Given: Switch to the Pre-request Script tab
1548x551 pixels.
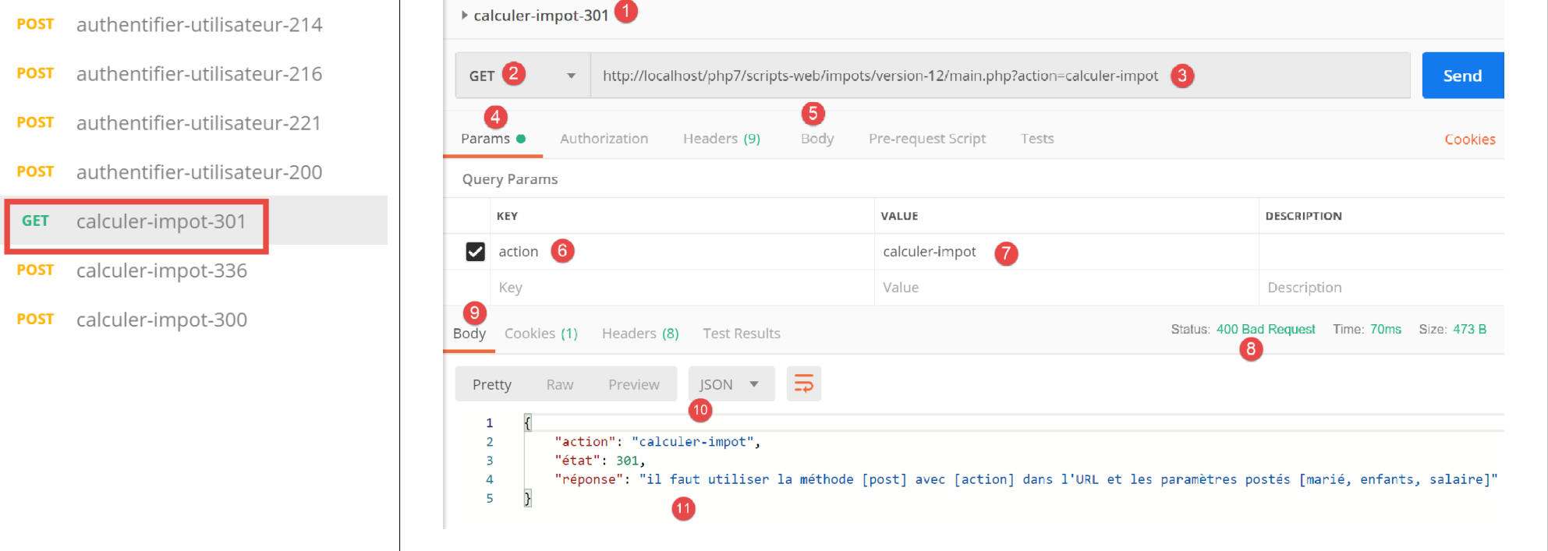Looking at the screenshot, I should (x=926, y=139).
